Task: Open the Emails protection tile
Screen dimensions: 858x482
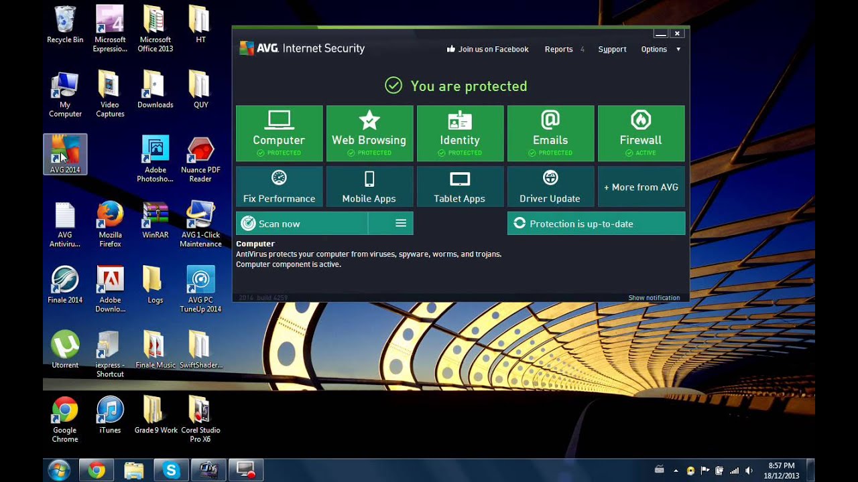Action: click(550, 133)
